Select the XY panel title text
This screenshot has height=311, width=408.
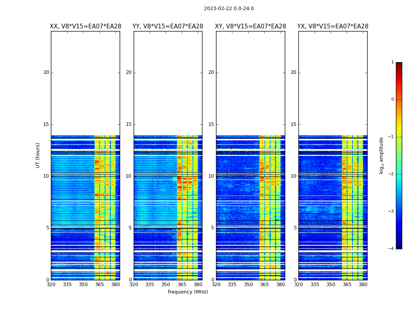pos(251,26)
